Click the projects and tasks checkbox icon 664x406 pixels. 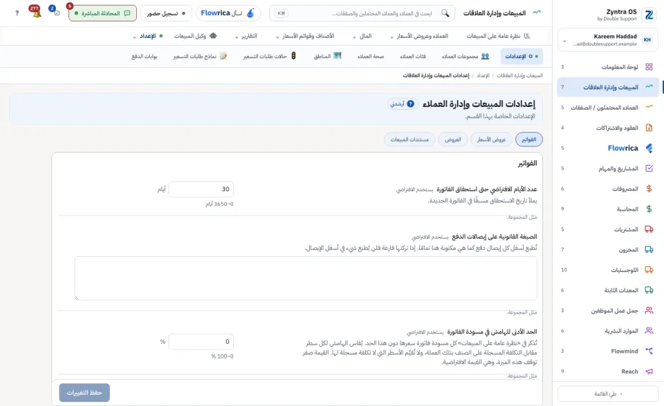click(x=649, y=168)
